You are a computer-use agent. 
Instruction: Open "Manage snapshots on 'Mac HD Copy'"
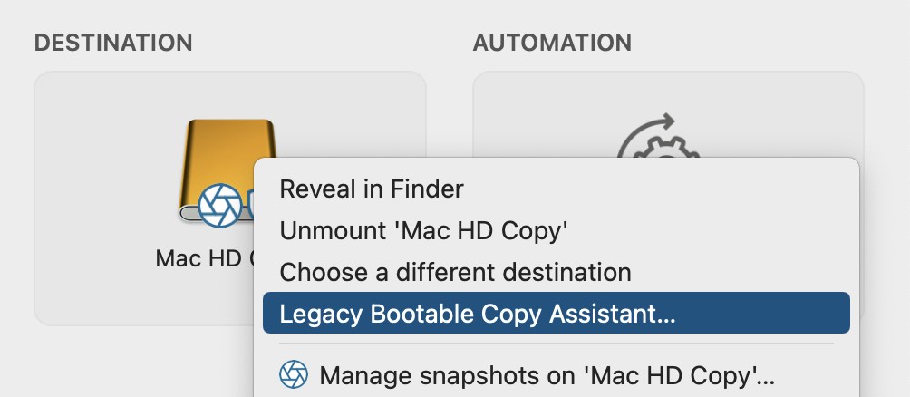click(547, 374)
